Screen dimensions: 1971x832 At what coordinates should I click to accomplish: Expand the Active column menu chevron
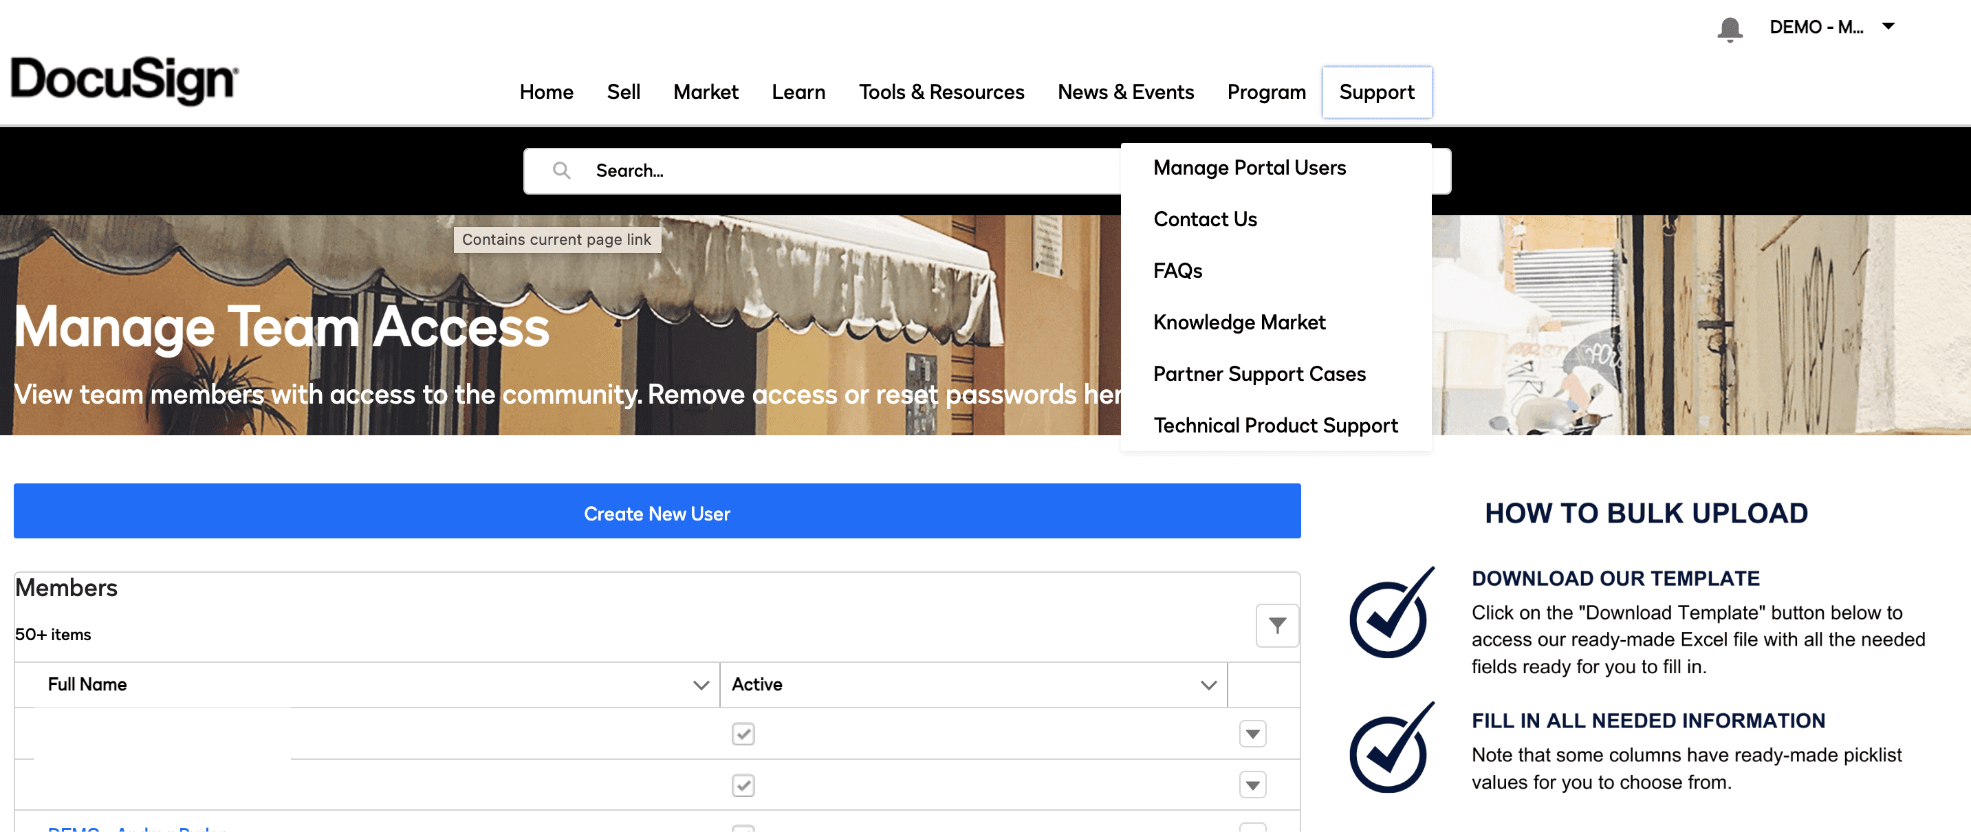(1208, 685)
